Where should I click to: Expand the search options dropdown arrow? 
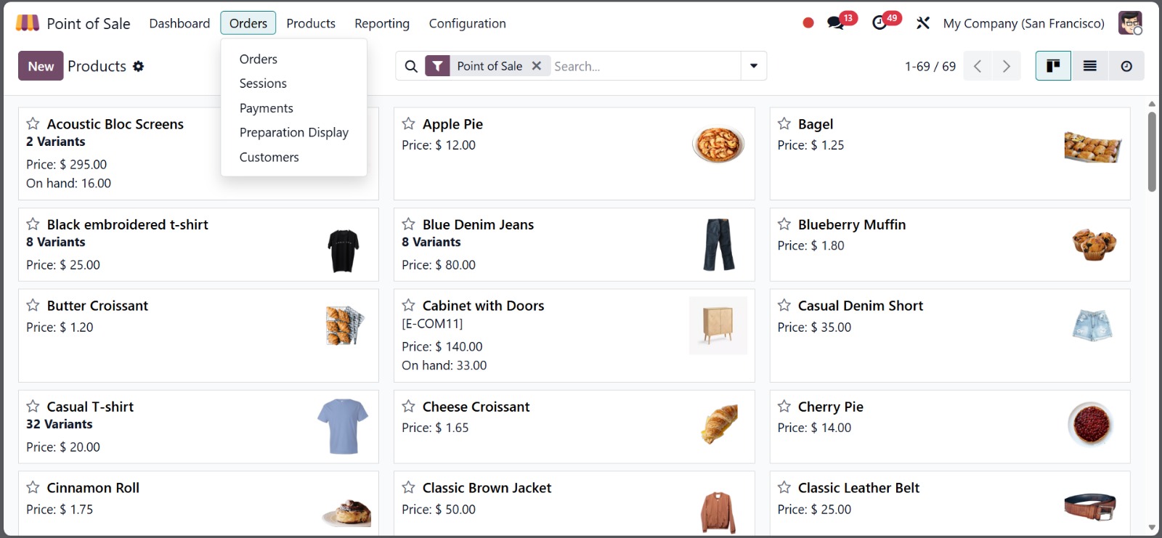(754, 66)
